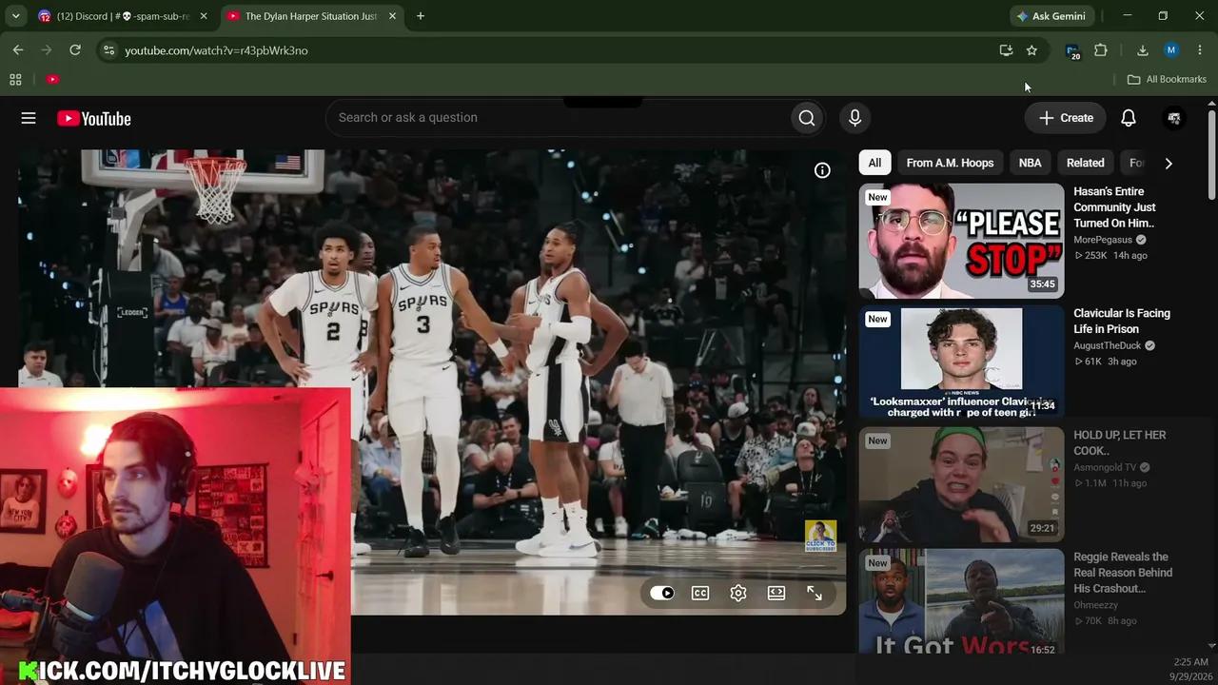1218x685 pixels.
Task: View site information icon in address bar
Action: [x=108, y=50]
